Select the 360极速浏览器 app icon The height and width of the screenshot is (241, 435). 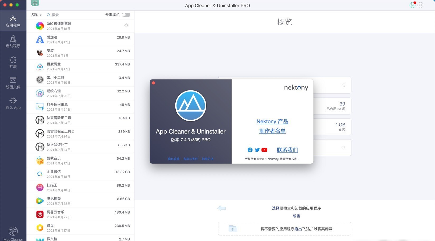tap(40, 26)
